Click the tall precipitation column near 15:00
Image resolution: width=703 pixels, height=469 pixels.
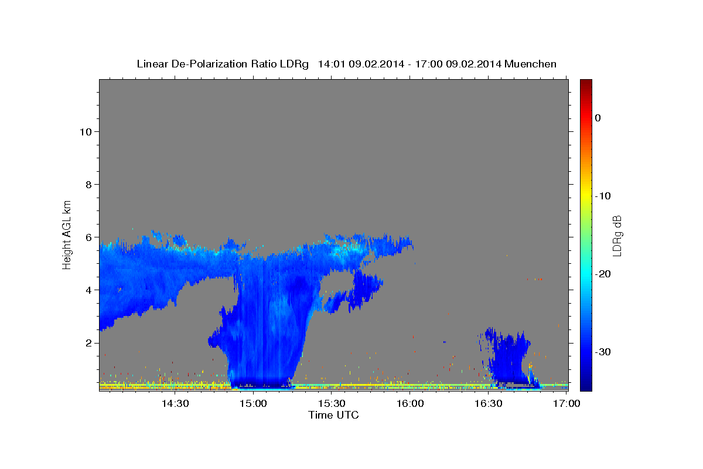pyautogui.click(x=264, y=322)
